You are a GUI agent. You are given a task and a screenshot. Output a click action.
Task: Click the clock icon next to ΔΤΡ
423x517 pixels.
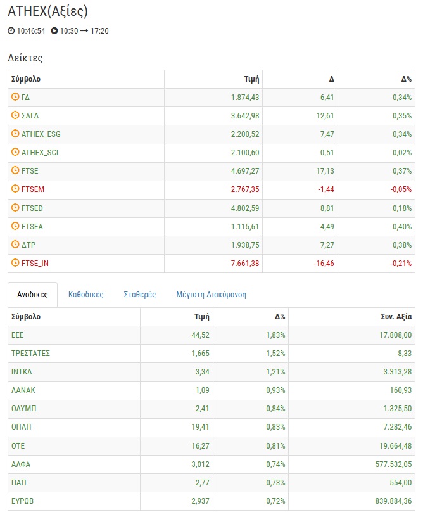pos(16,245)
